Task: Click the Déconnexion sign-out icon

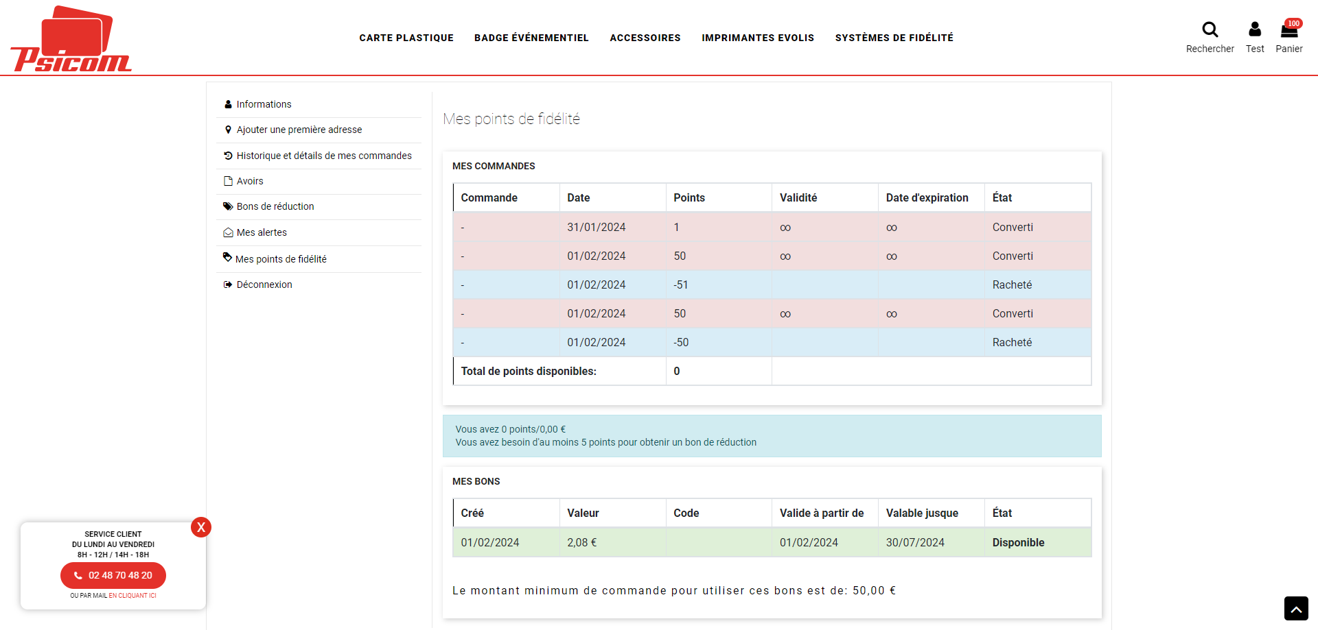Action: 228,284
